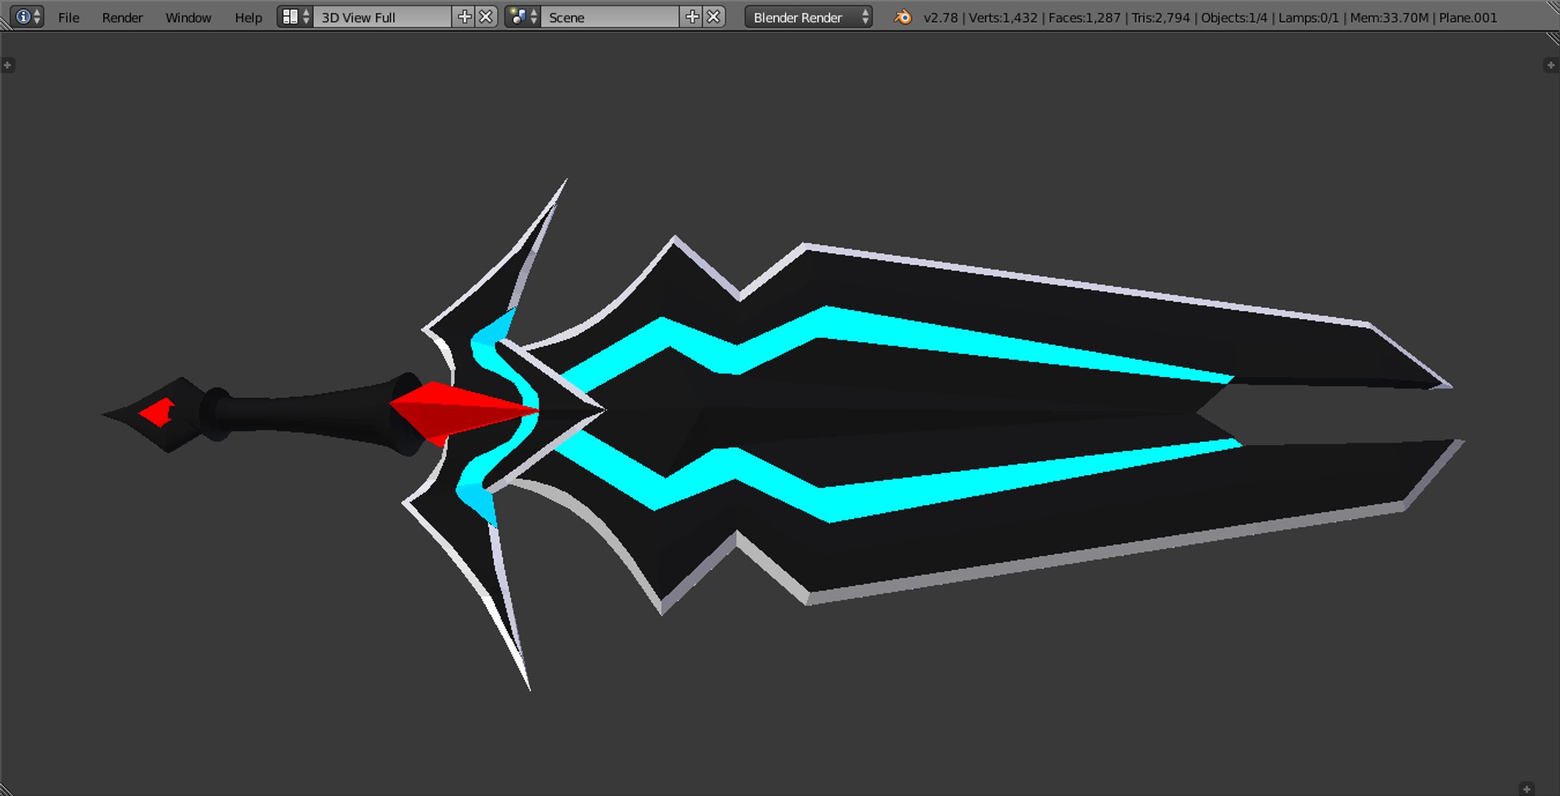Screen dimensions: 1560x796
Task: Click the v2.78 version text
Action: click(x=941, y=17)
